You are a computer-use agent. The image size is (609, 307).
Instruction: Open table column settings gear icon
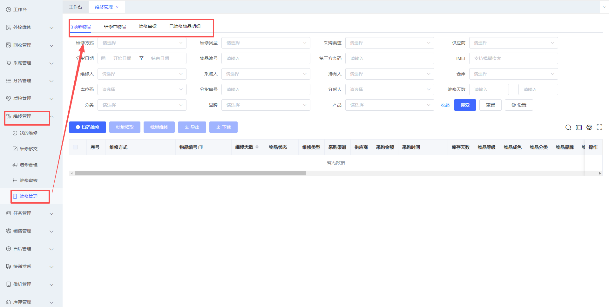tap(589, 127)
